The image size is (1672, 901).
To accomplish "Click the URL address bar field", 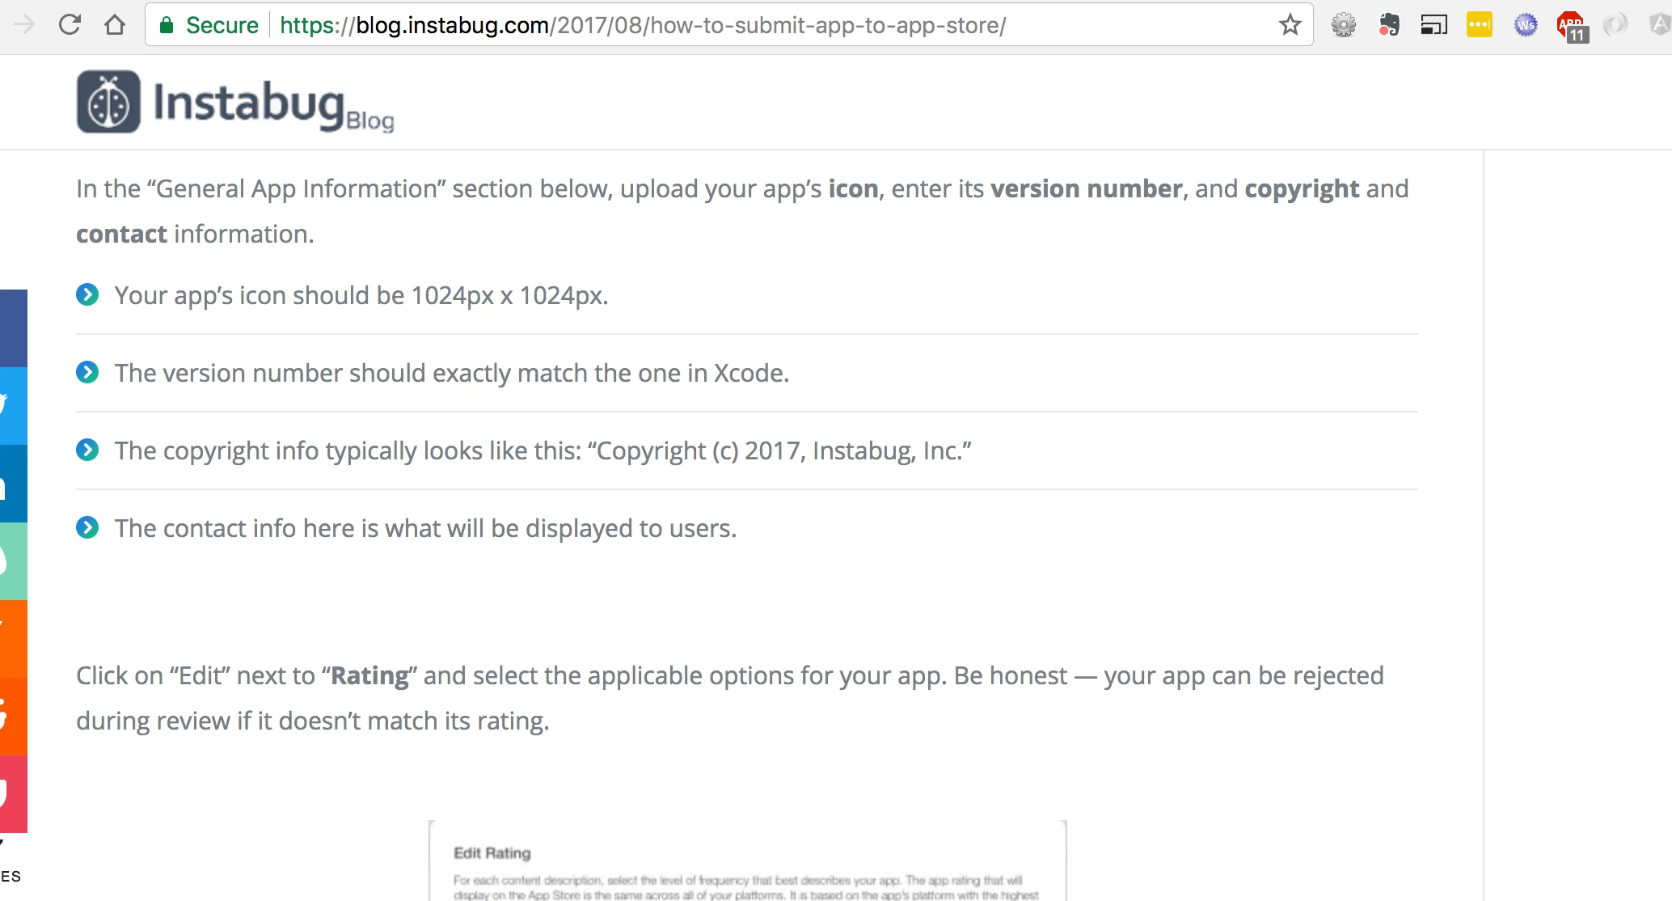I will click(x=728, y=25).
